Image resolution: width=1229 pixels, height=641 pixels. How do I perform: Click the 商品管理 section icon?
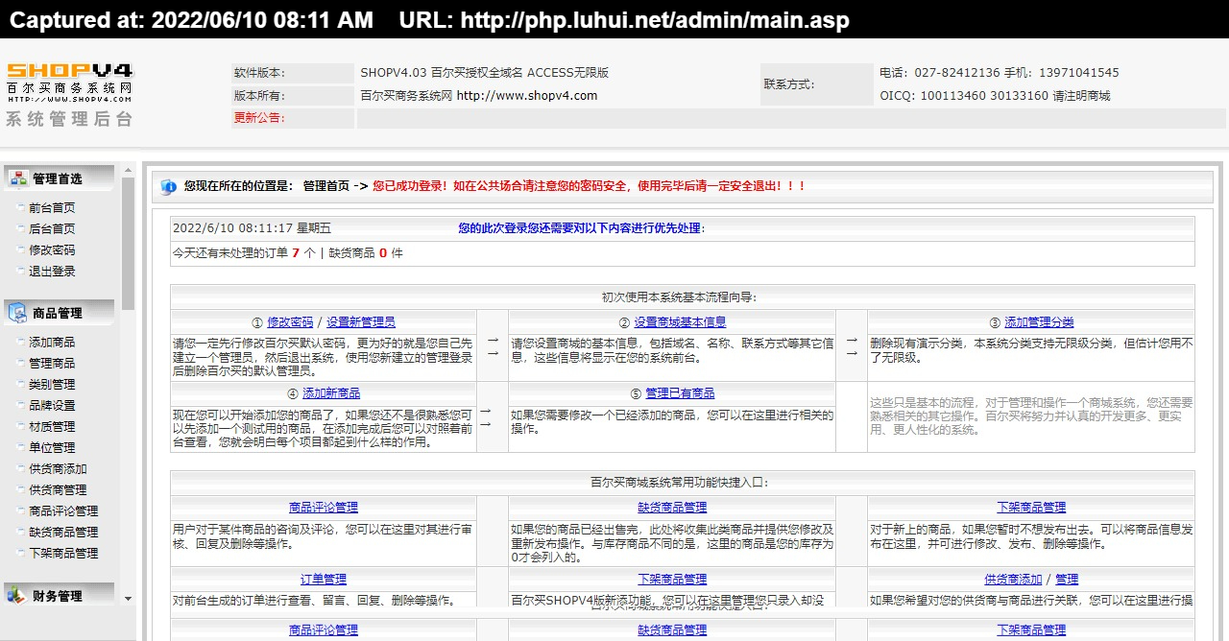18,313
